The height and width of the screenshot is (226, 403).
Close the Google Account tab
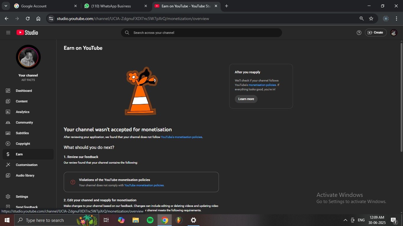(75, 6)
